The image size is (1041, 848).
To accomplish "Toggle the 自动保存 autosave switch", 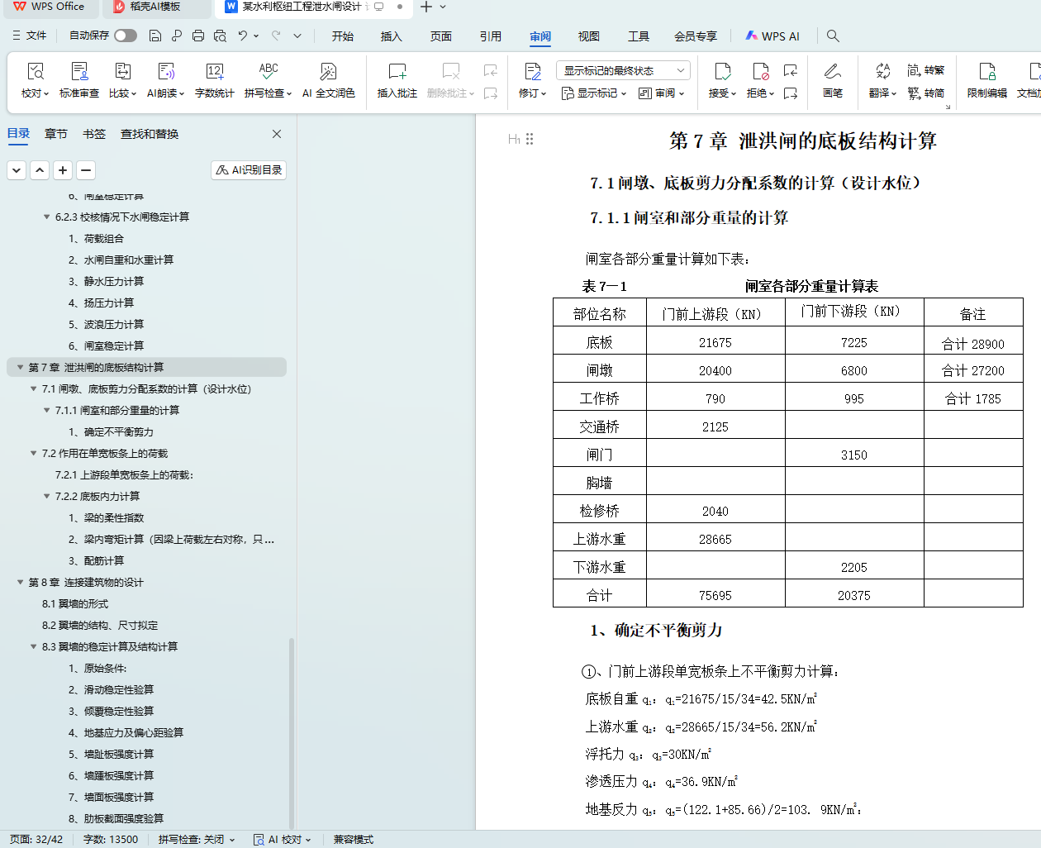I will pyautogui.click(x=126, y=36).
